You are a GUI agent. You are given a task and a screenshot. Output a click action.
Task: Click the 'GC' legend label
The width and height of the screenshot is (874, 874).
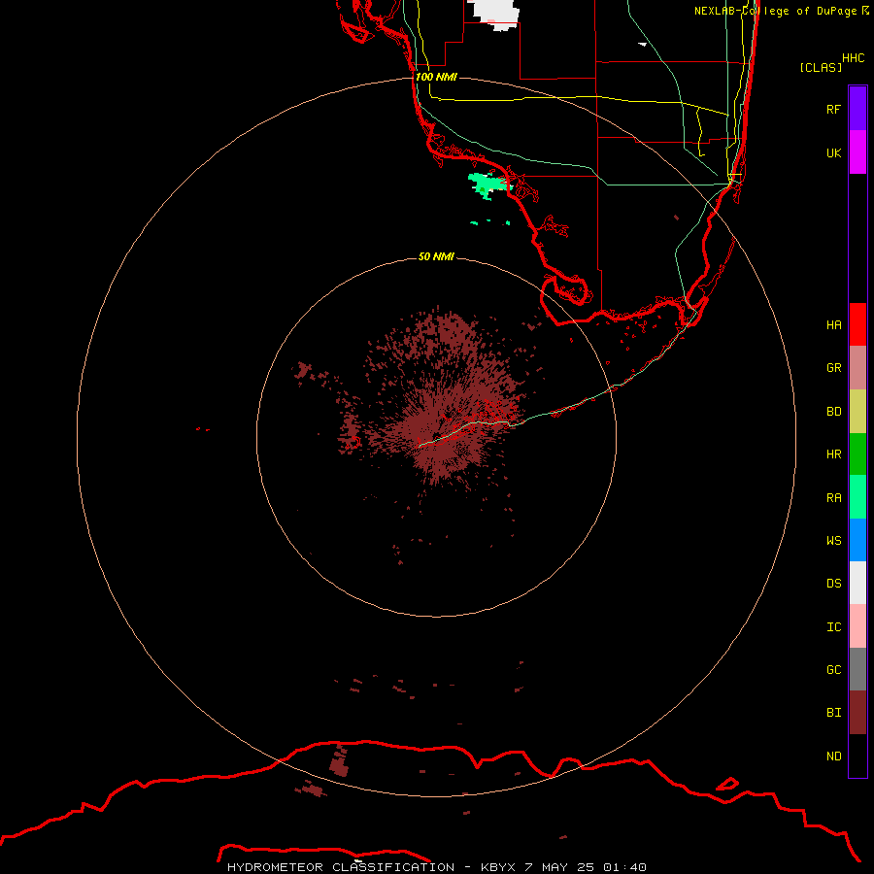click(x=833, y=670)
